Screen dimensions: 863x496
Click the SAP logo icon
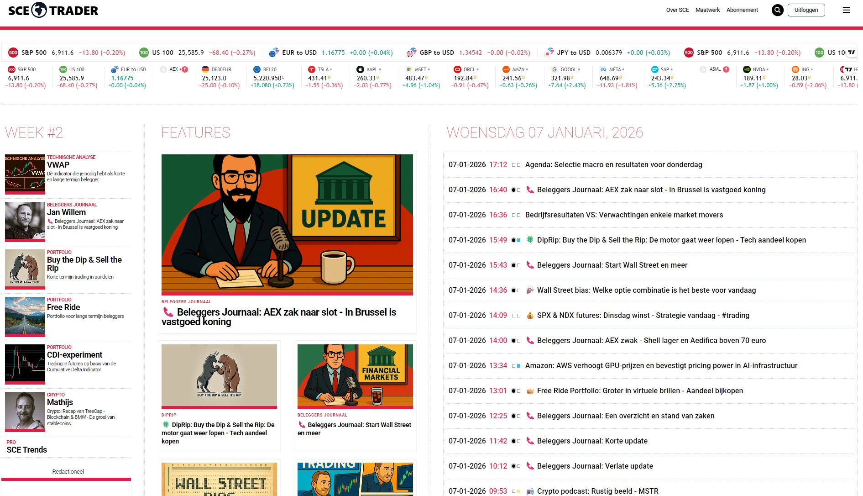click(655, 69)
